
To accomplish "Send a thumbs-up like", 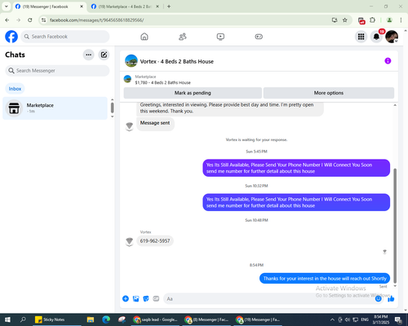I will (x=391, y=299).
